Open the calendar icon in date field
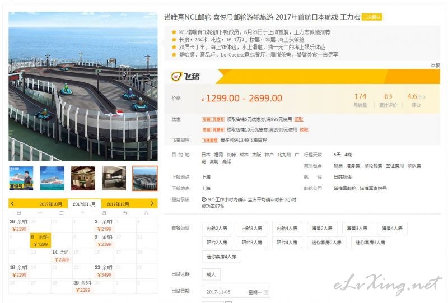Viewport: 448px width, 303px height. click(266, 292)
